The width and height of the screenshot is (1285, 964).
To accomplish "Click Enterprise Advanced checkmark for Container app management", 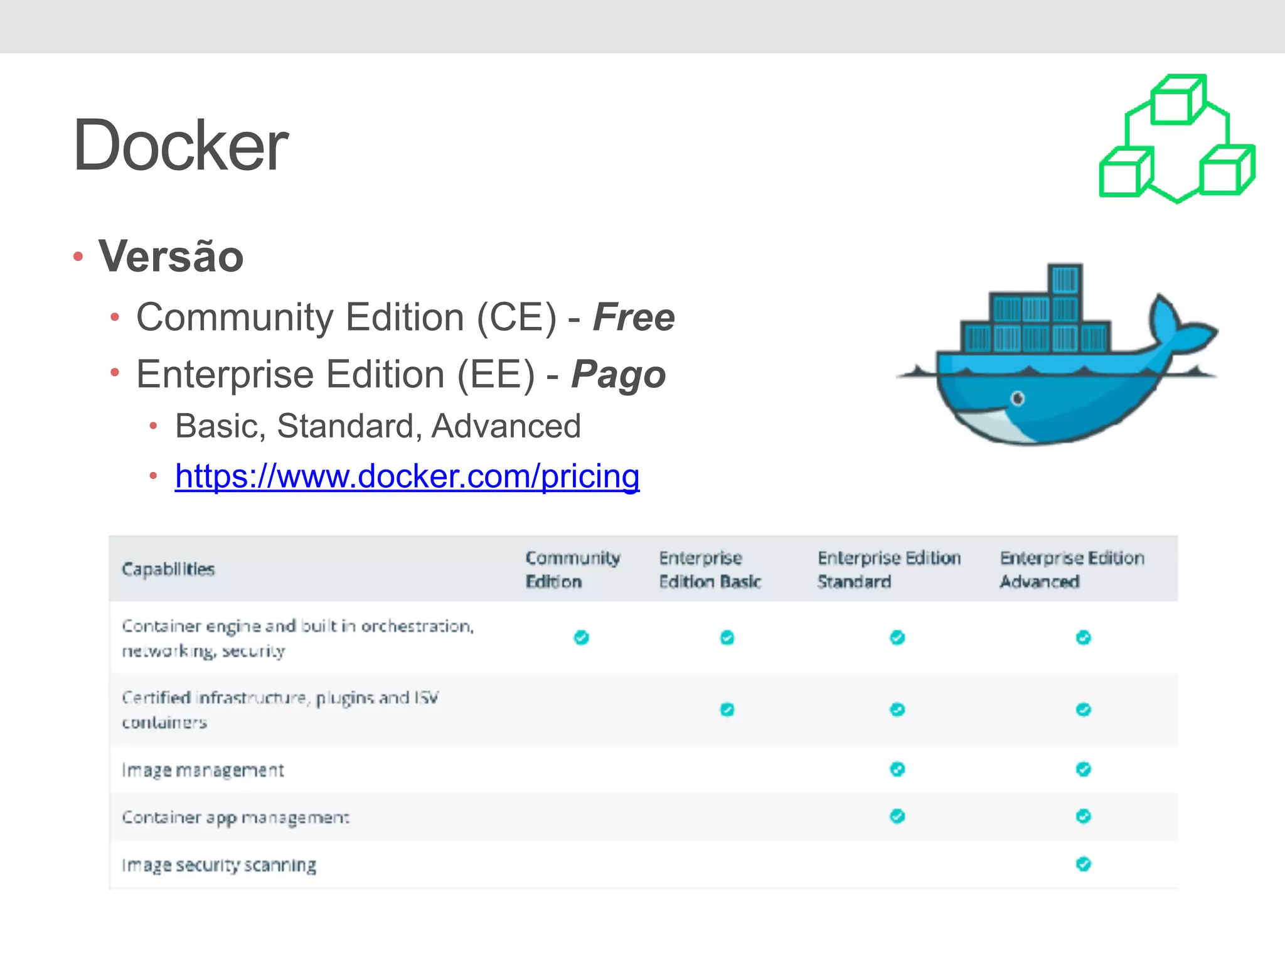I will click(1084, 817).
